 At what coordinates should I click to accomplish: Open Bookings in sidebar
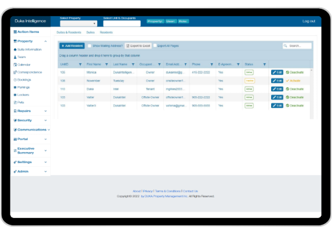[23, 80]
